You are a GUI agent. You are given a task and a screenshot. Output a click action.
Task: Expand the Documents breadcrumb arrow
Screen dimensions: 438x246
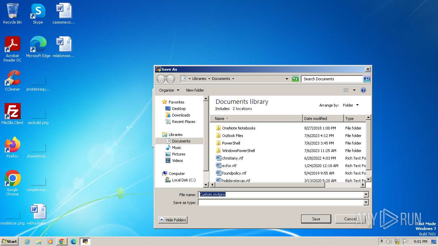click(x=233, y=79)
